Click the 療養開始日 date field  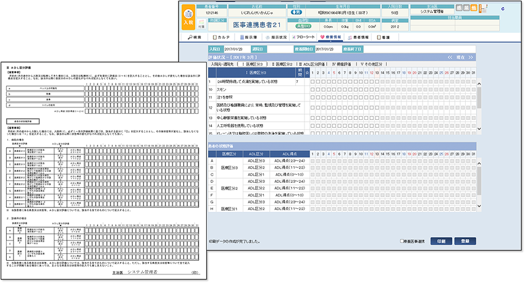[327, 49]
